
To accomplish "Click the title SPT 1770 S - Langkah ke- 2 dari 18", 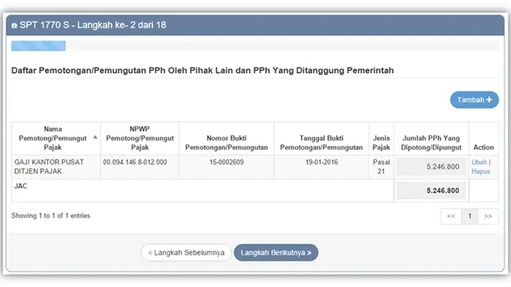I will click(x=93, y=25).
